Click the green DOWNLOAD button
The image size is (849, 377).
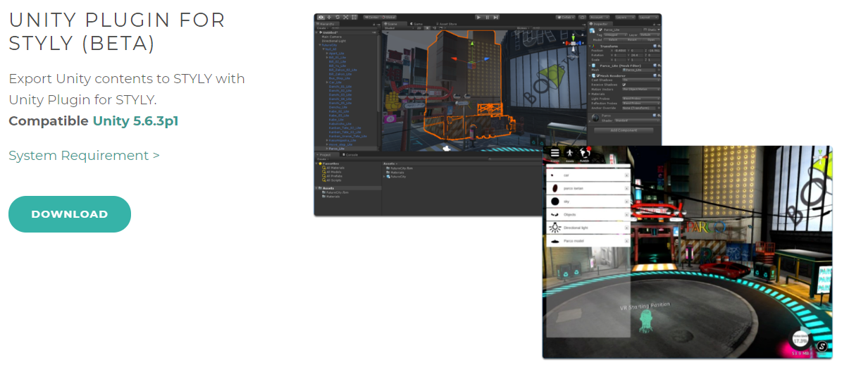tap(70, 214)
